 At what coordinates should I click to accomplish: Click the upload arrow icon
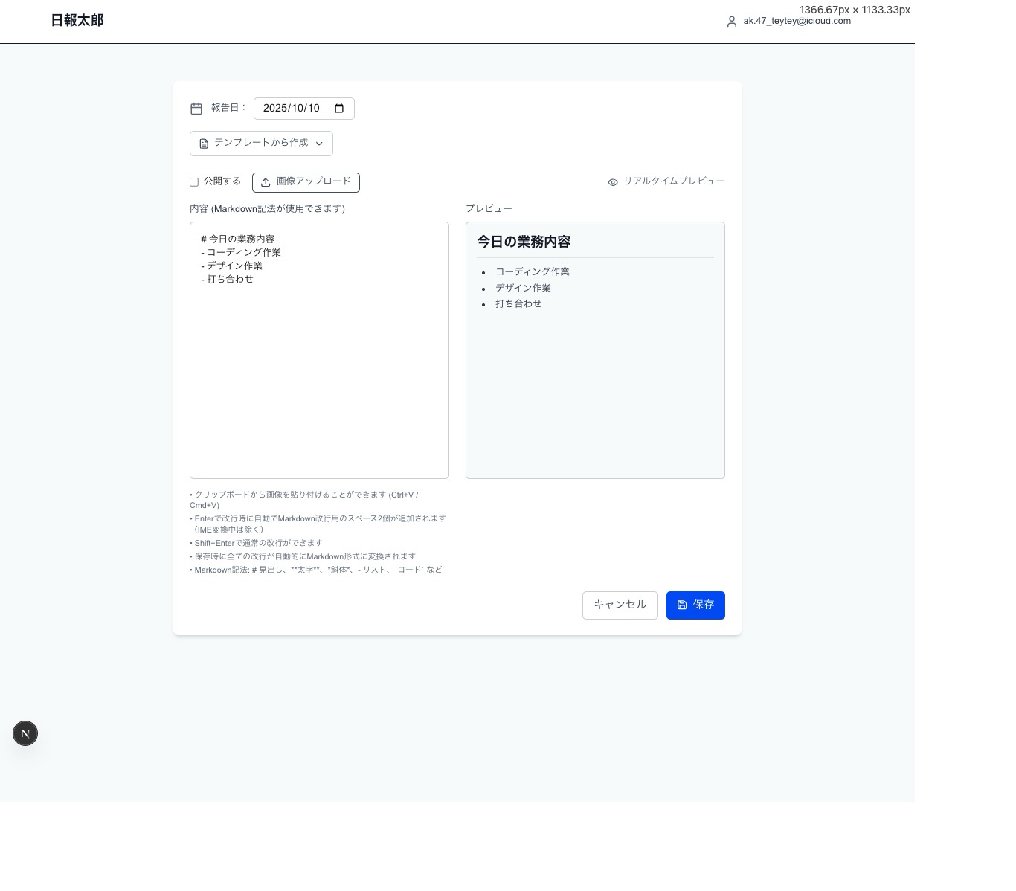click(x=266, y=182)
